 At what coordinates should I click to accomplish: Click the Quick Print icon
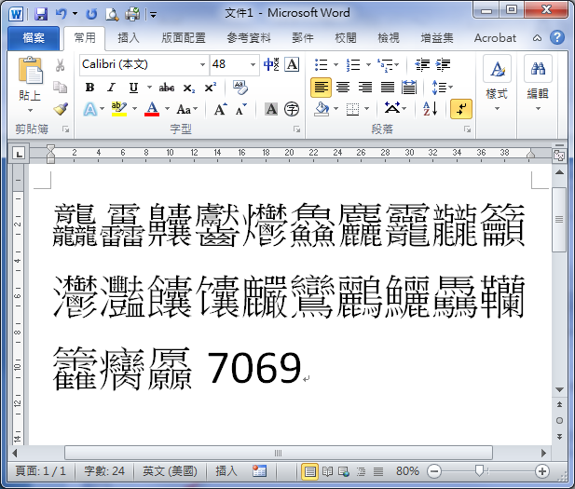[x=132, y=14]
